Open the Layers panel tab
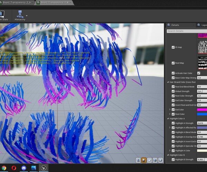 [x=202, y=25]
